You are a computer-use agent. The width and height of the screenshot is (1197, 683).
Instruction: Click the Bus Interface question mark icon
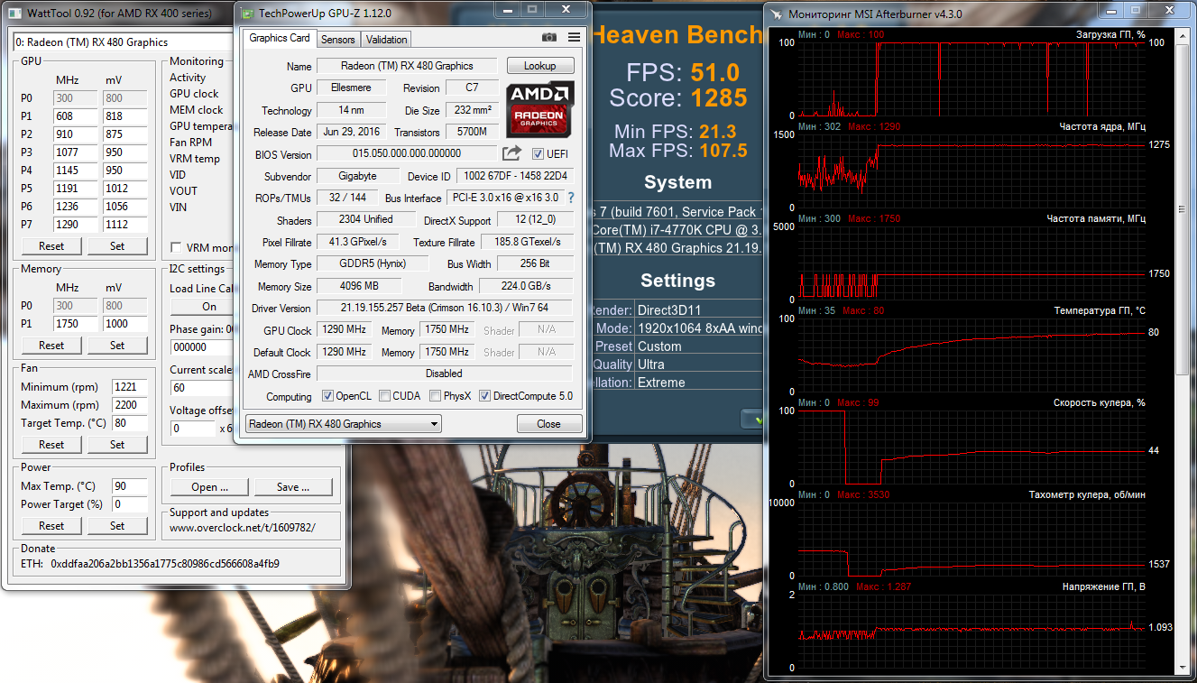coord(570,198)
